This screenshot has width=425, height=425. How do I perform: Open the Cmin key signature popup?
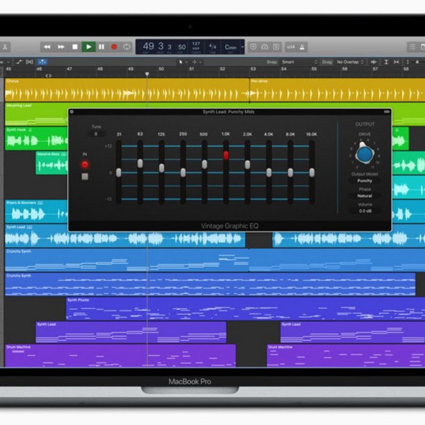[x=230, y=47]
